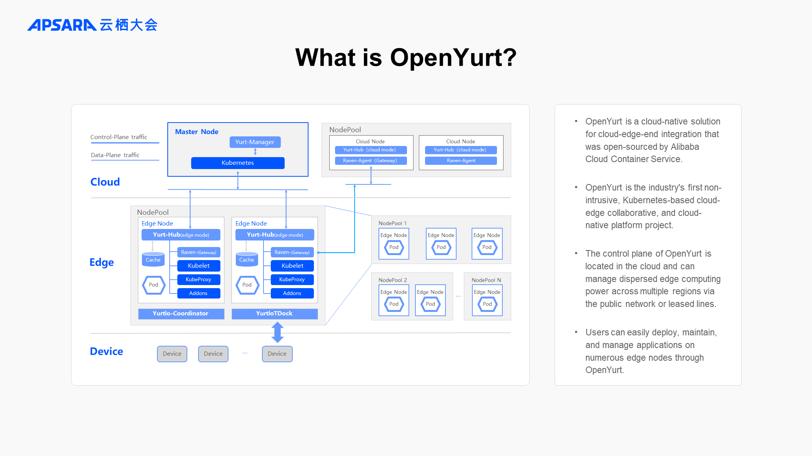Click the "Control-Plane traffic" legend label

[119, 137]
